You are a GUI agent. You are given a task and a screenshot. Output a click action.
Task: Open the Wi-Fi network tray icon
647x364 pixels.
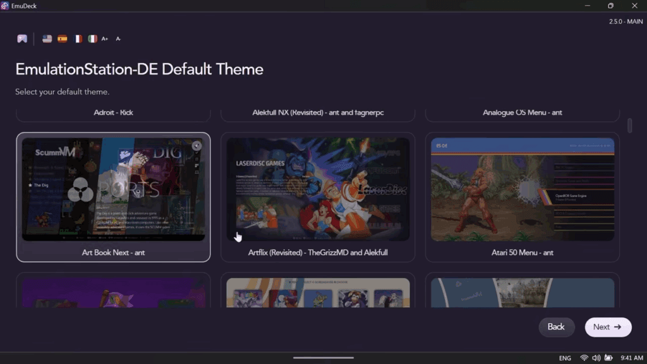(584, 358)
